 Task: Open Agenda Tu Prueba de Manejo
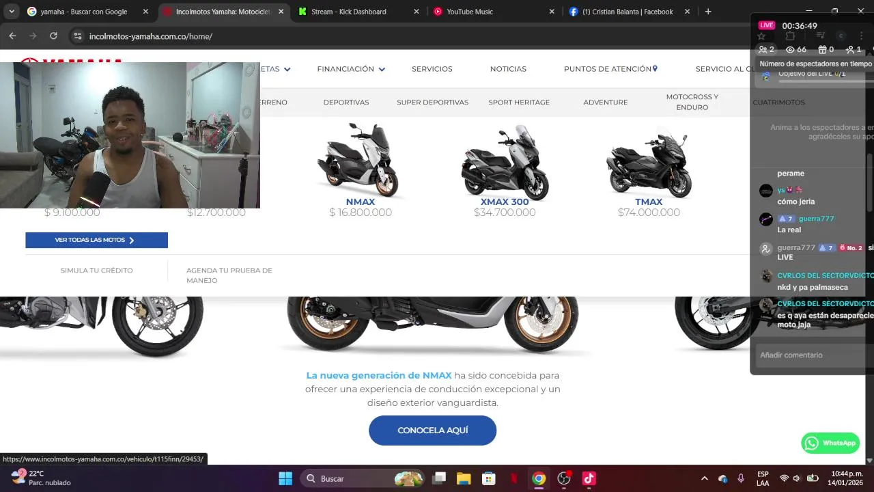pyautogui.click(x=229, y=275)
